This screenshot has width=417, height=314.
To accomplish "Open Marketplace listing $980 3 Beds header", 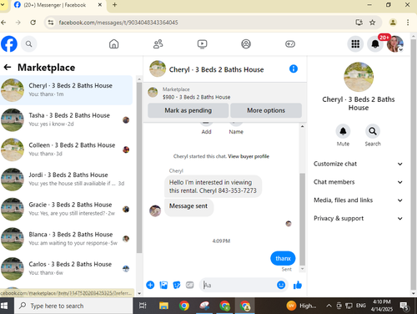I will click(224, 94).
